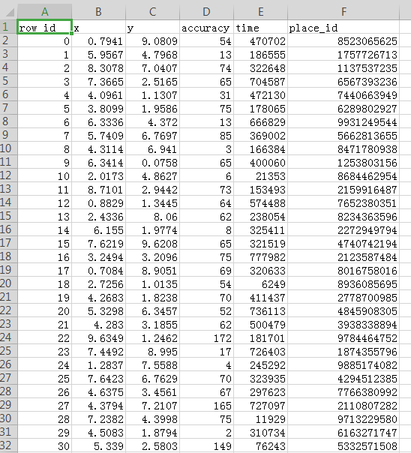This screenshot has width=411, height=453.
Task: Click row_id cell with value 30
Action: pyautogui.click(x=44, y=446)
